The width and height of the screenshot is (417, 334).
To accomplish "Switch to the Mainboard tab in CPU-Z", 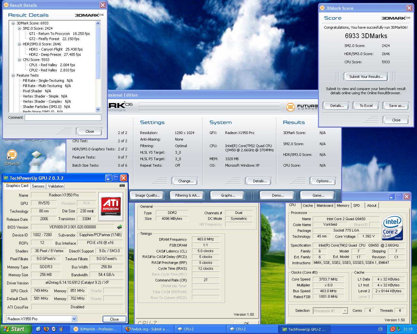I will [325, 205].
